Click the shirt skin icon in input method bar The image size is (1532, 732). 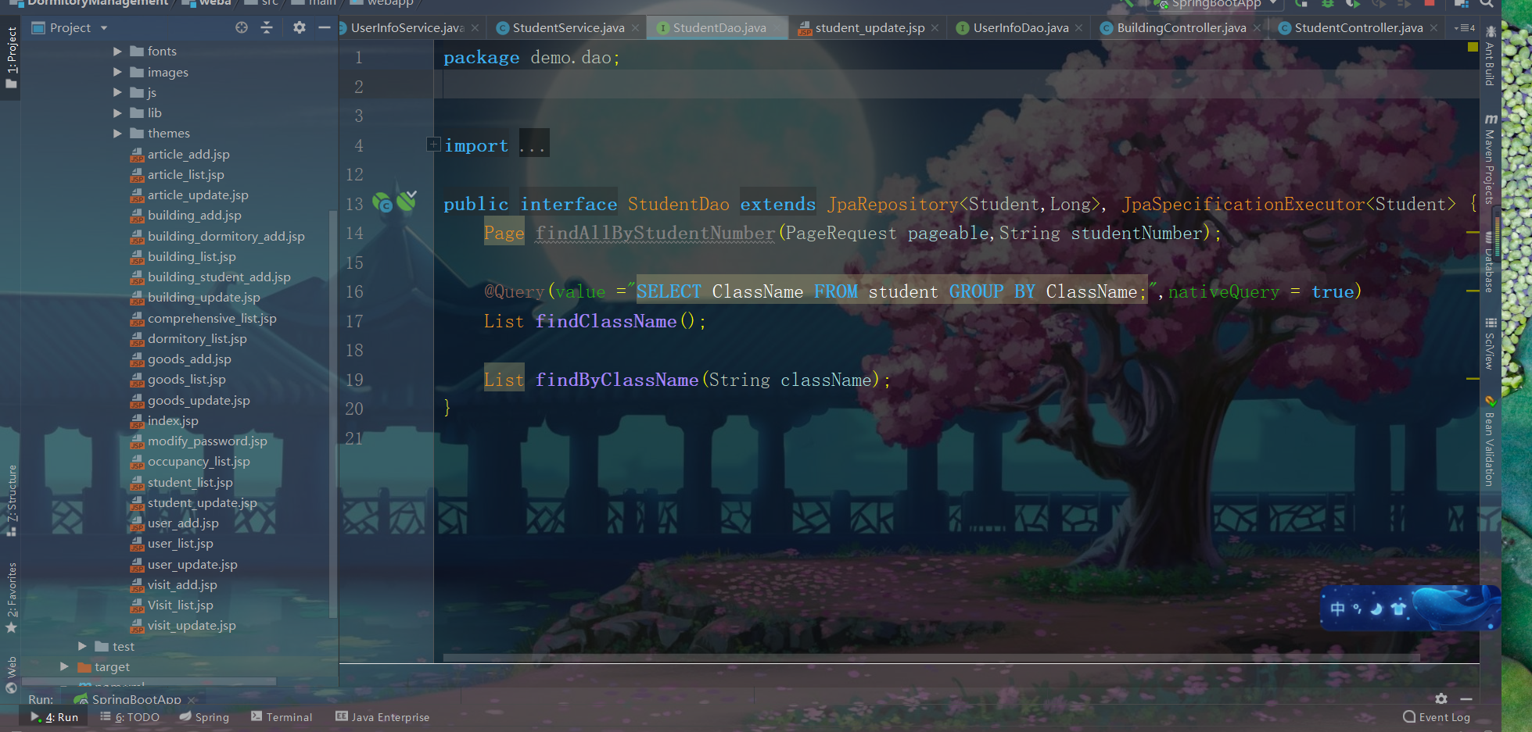pyautogui.click(x=1398, y=609)
